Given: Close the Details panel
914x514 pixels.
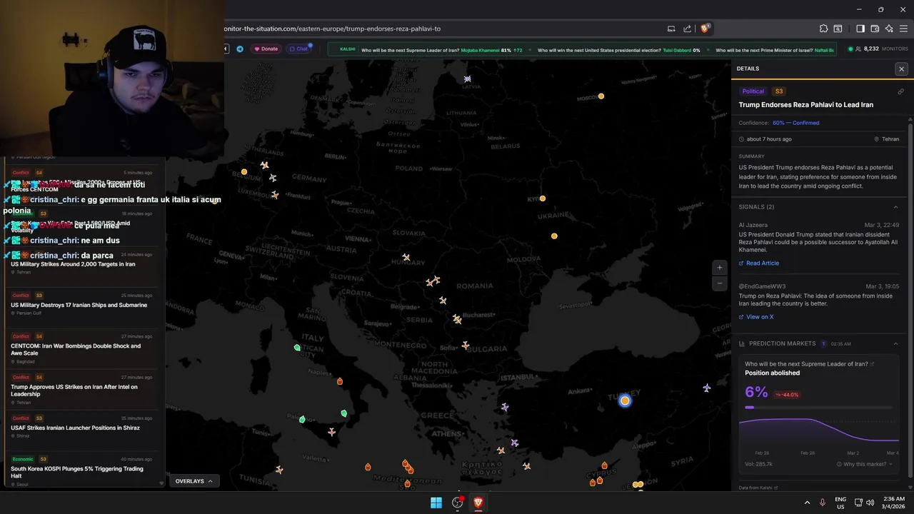Looking at the screenshot, I should click(901, 69).
